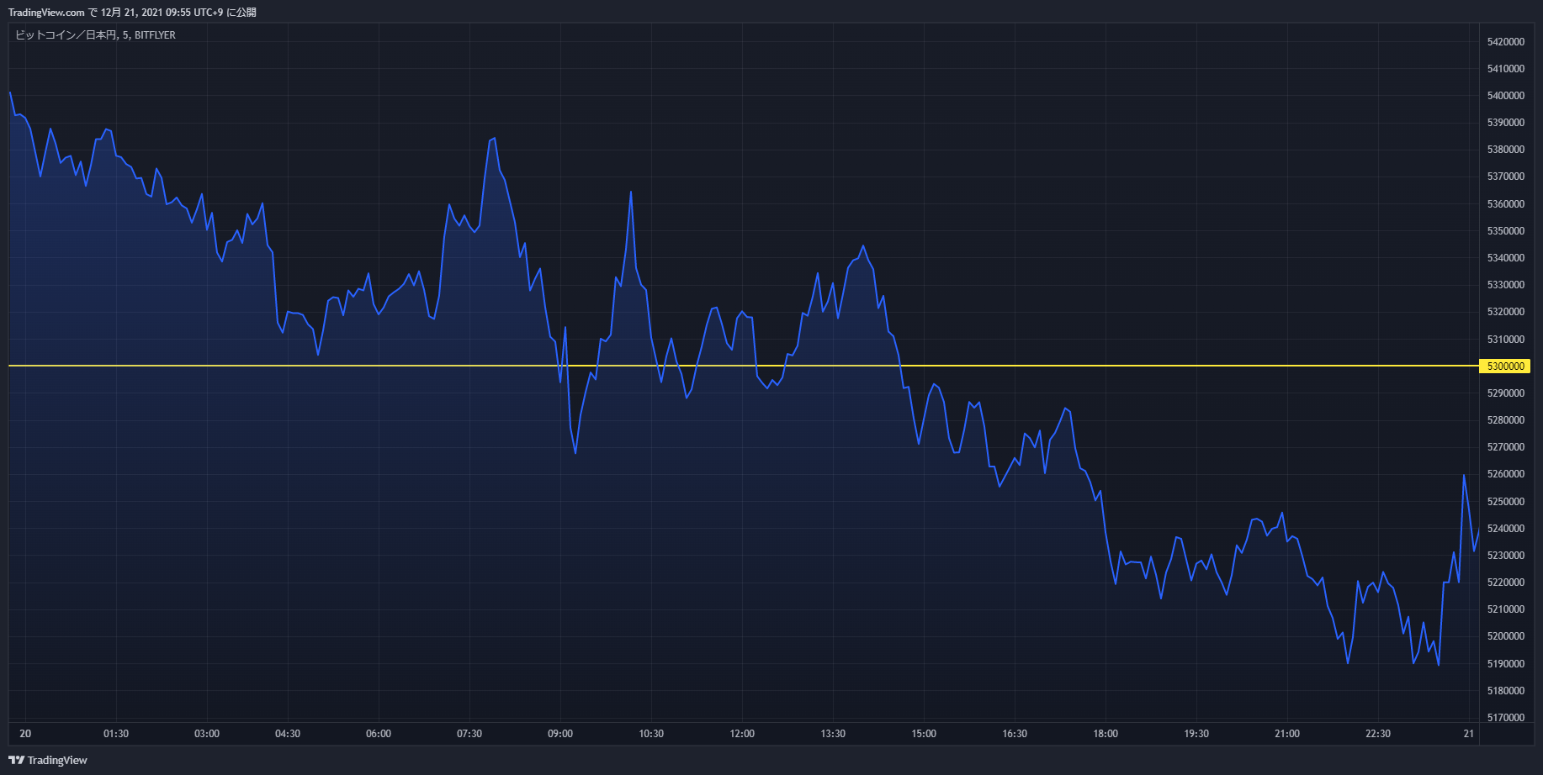Click the 5280000 price axis label
This screenshot has width=1543, height=775.
(x=1506, y=420)
